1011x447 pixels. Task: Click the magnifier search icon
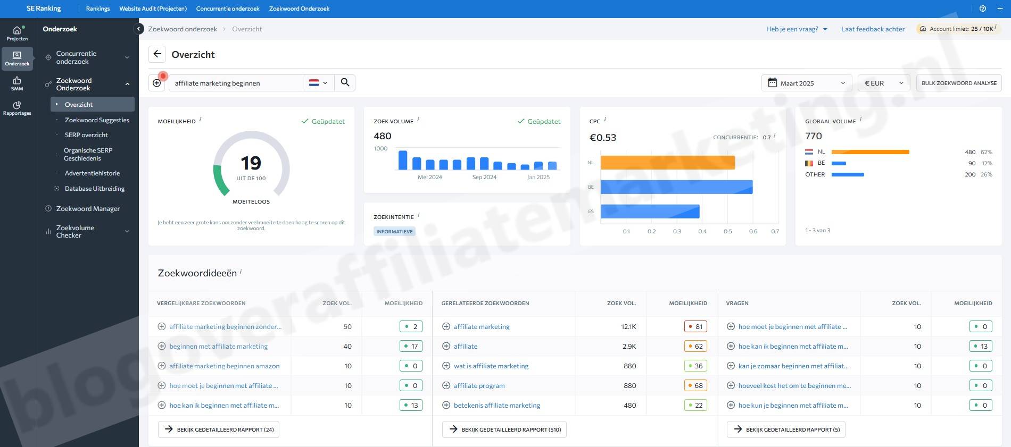345,82
